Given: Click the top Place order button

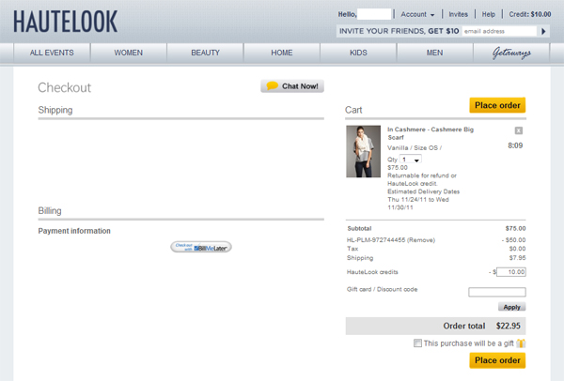Looking at the screenshot, I should click(497, 105).
